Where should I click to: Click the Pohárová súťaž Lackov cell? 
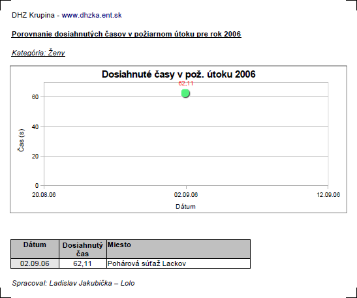(179, 263)
